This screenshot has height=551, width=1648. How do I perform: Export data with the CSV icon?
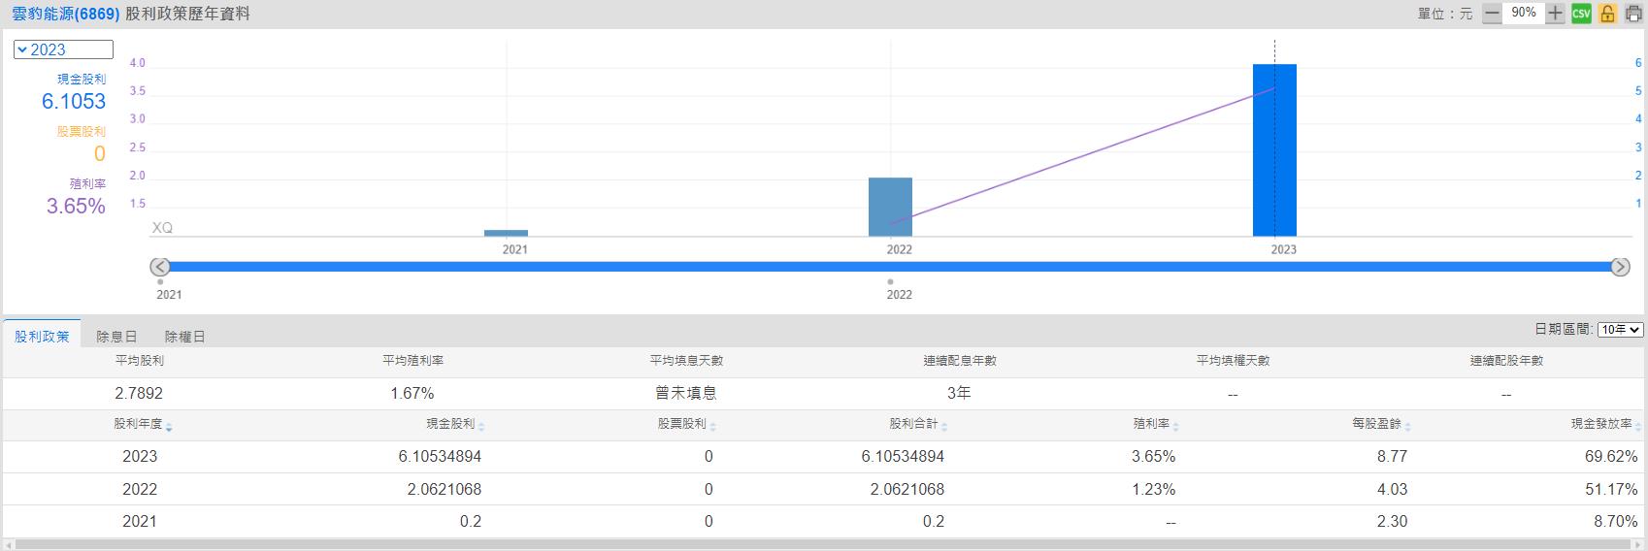coord(1581,14)
